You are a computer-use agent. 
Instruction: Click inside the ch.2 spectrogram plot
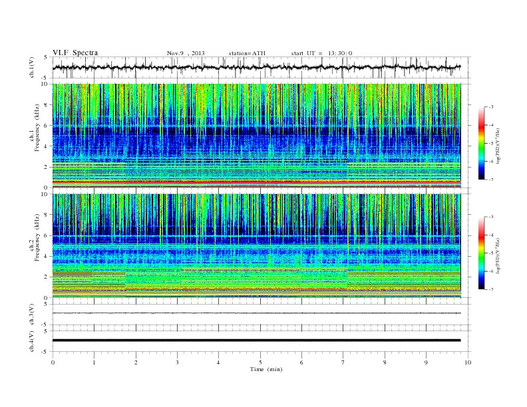(x=256, y=246)
